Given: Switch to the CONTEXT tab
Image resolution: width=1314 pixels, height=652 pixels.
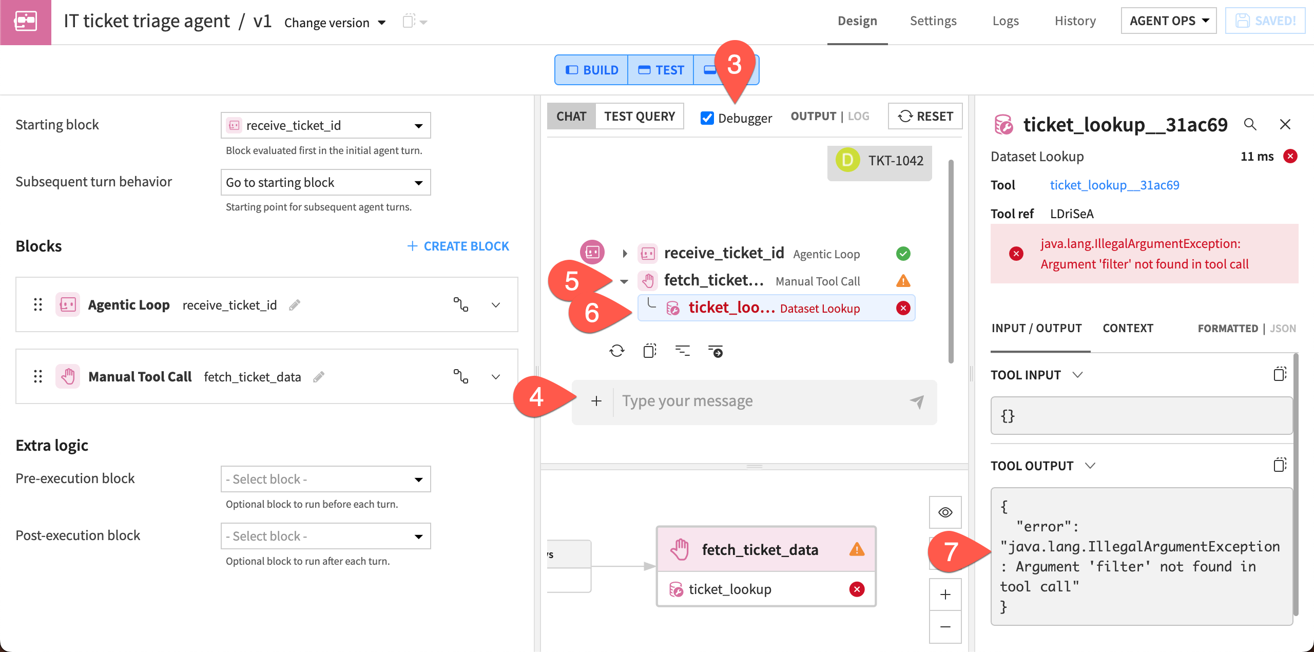Looking at the screenshot, I should coord(1128,329).
